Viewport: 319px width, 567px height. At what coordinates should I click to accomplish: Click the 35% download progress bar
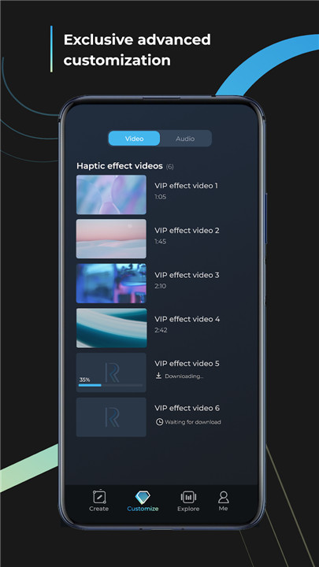point(111,385)
